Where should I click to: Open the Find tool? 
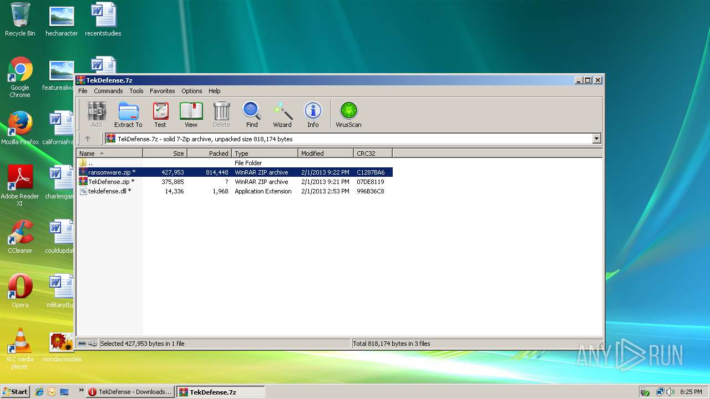[x=252, y=115]
